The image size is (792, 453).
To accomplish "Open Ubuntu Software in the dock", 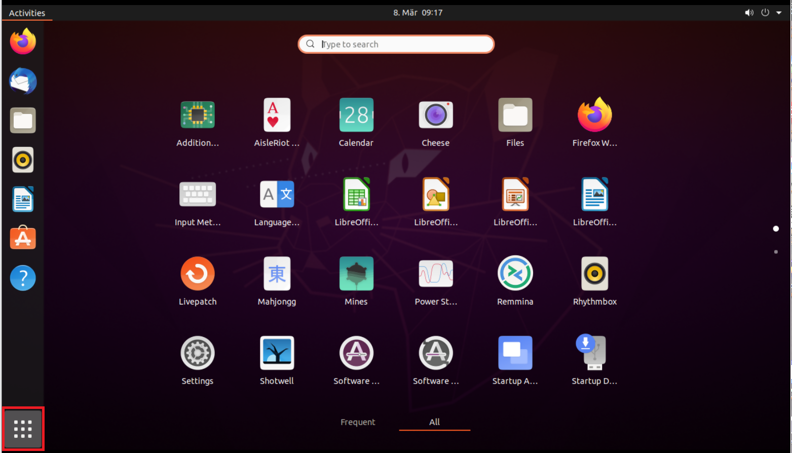I will pyautogui.click(x=23, y=238).
